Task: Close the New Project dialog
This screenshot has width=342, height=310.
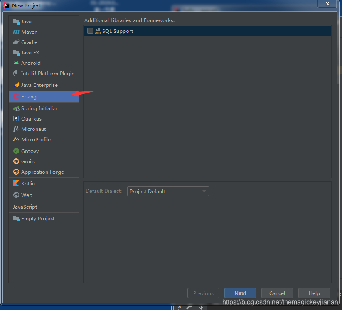Action: coord(327,4)
